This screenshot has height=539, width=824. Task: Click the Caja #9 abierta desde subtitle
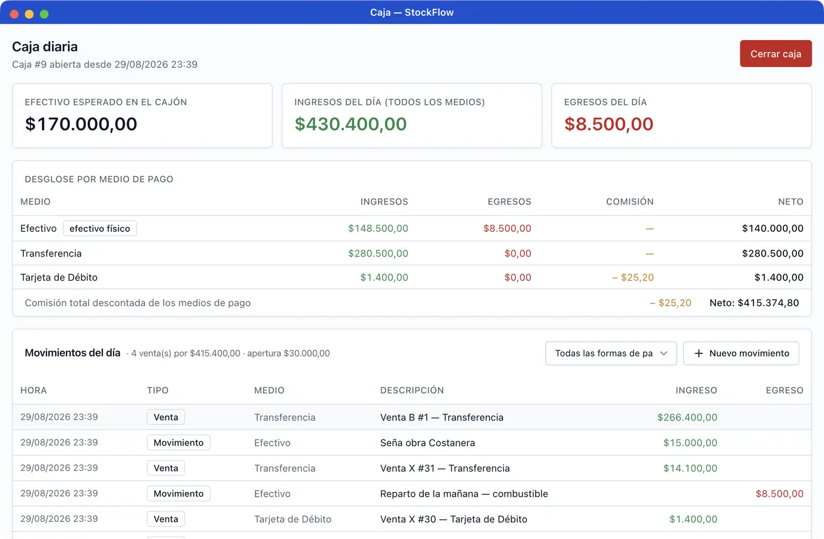click(x=105, y=64)
